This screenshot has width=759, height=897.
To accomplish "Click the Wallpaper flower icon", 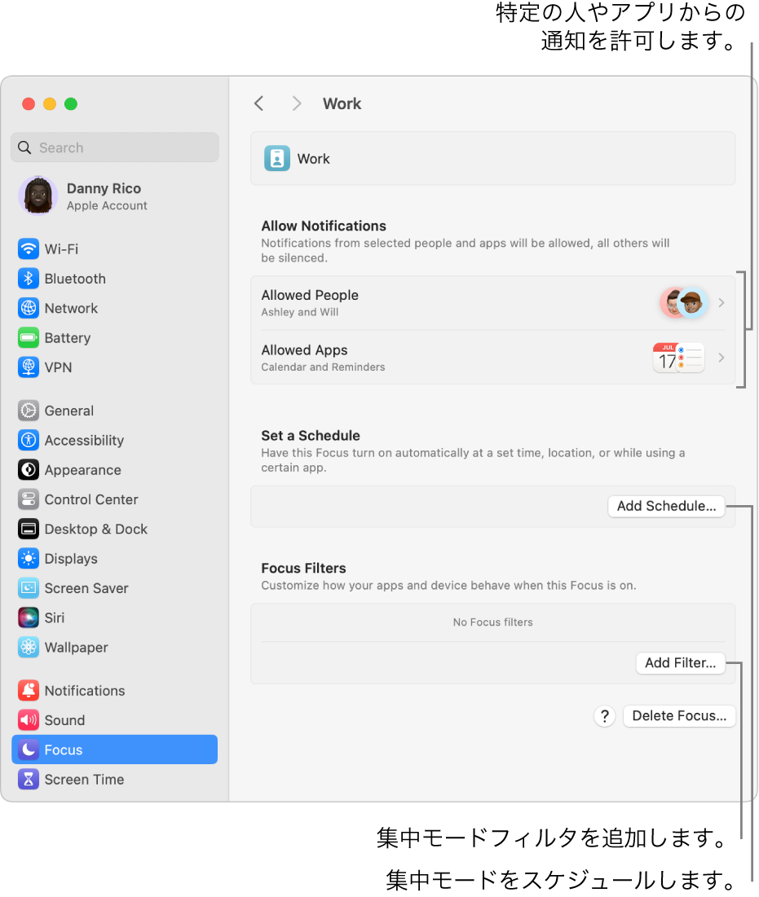I will pos(28,648).
